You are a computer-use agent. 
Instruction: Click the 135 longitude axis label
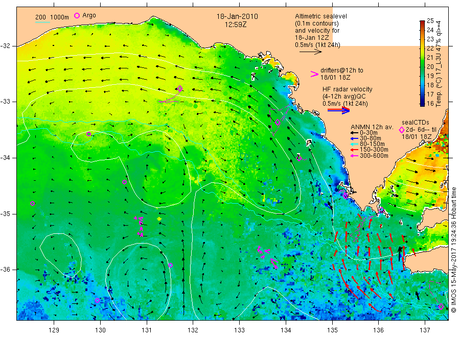pyautogui.click(x=332, y=330)
